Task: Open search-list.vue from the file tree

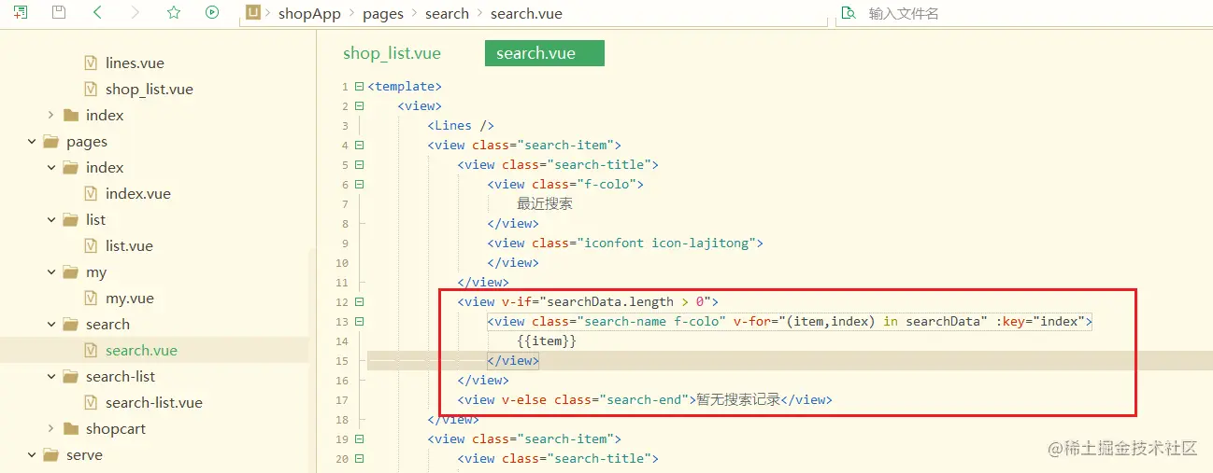Action: 154,403
